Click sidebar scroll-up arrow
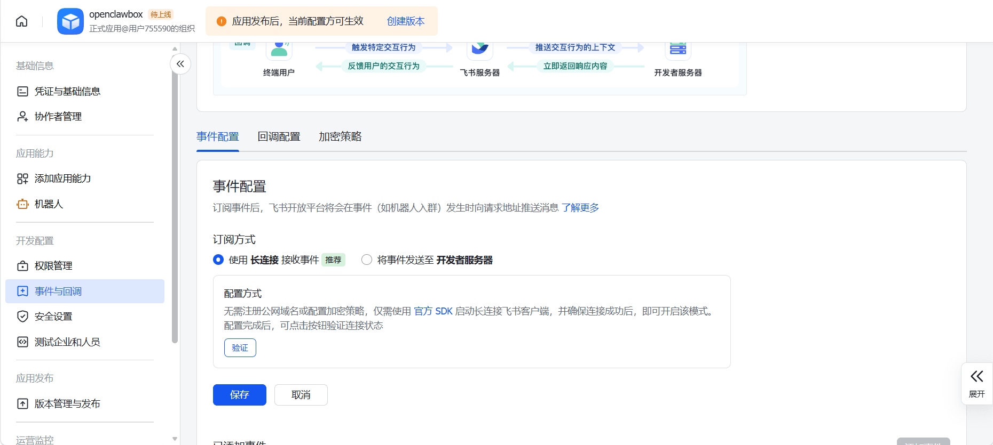This screenshot has width=993, height=445. click(x=175, y=48)
